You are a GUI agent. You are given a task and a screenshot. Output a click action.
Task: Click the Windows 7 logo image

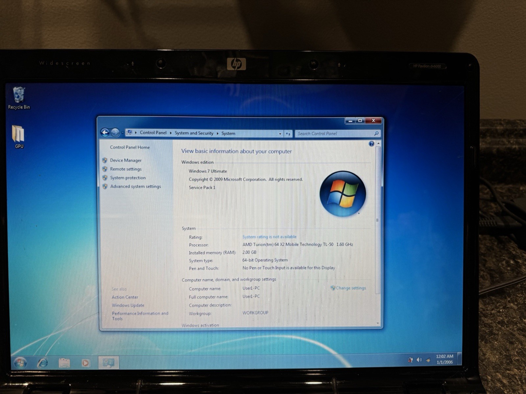coord(343,193)
